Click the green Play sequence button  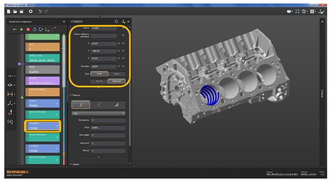point(21,29)
